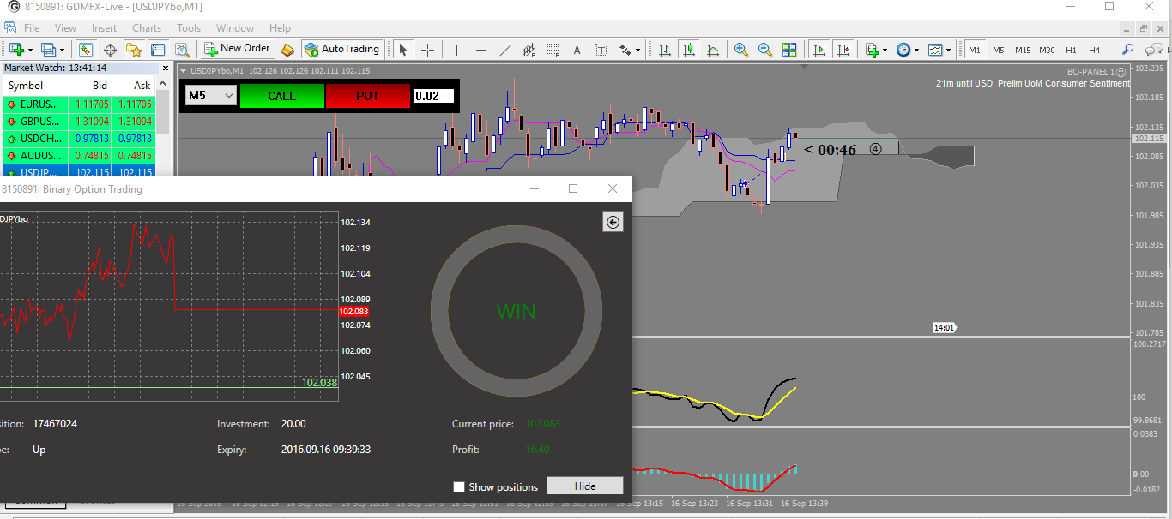Toggle the Show positions checkbox
1172x519 pixels.
459,486
